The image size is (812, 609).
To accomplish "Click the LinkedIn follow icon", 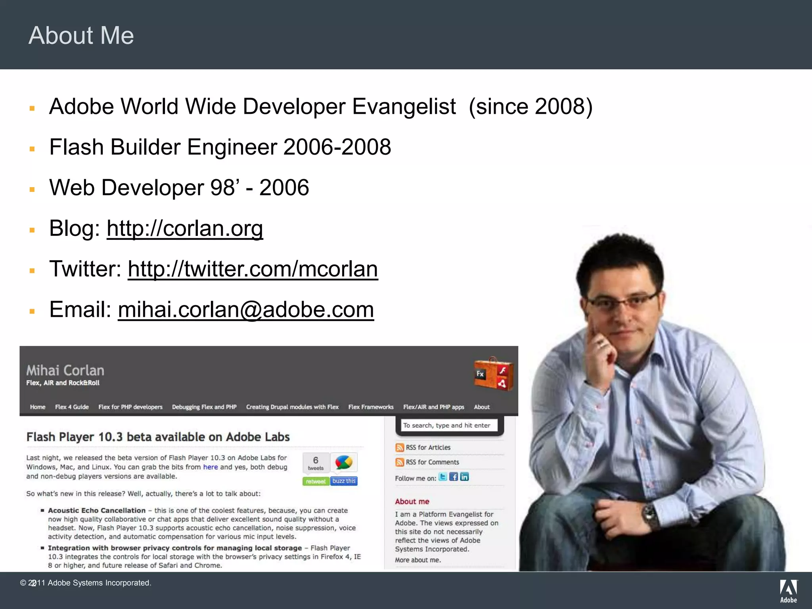I will [464, 477].
